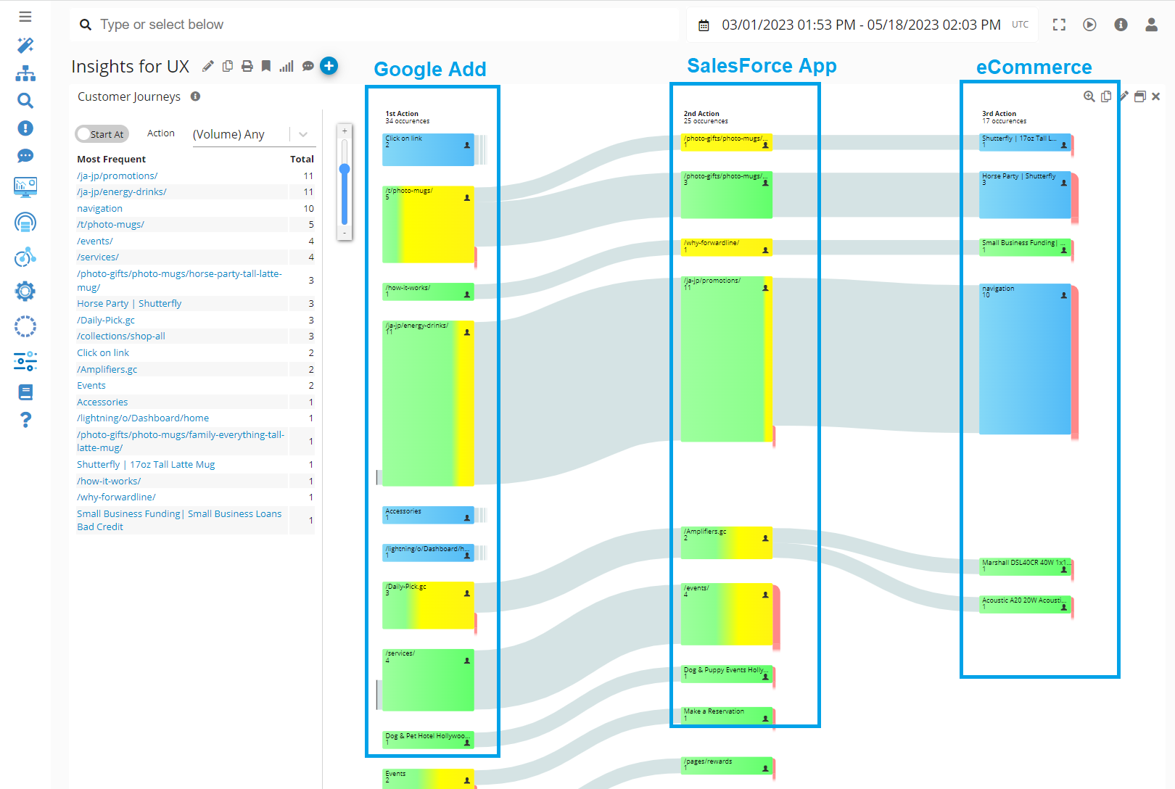Select the /ja-jp/energy-drinks/ journey node
Screen dimensions: 1175x789
(428, 402)
